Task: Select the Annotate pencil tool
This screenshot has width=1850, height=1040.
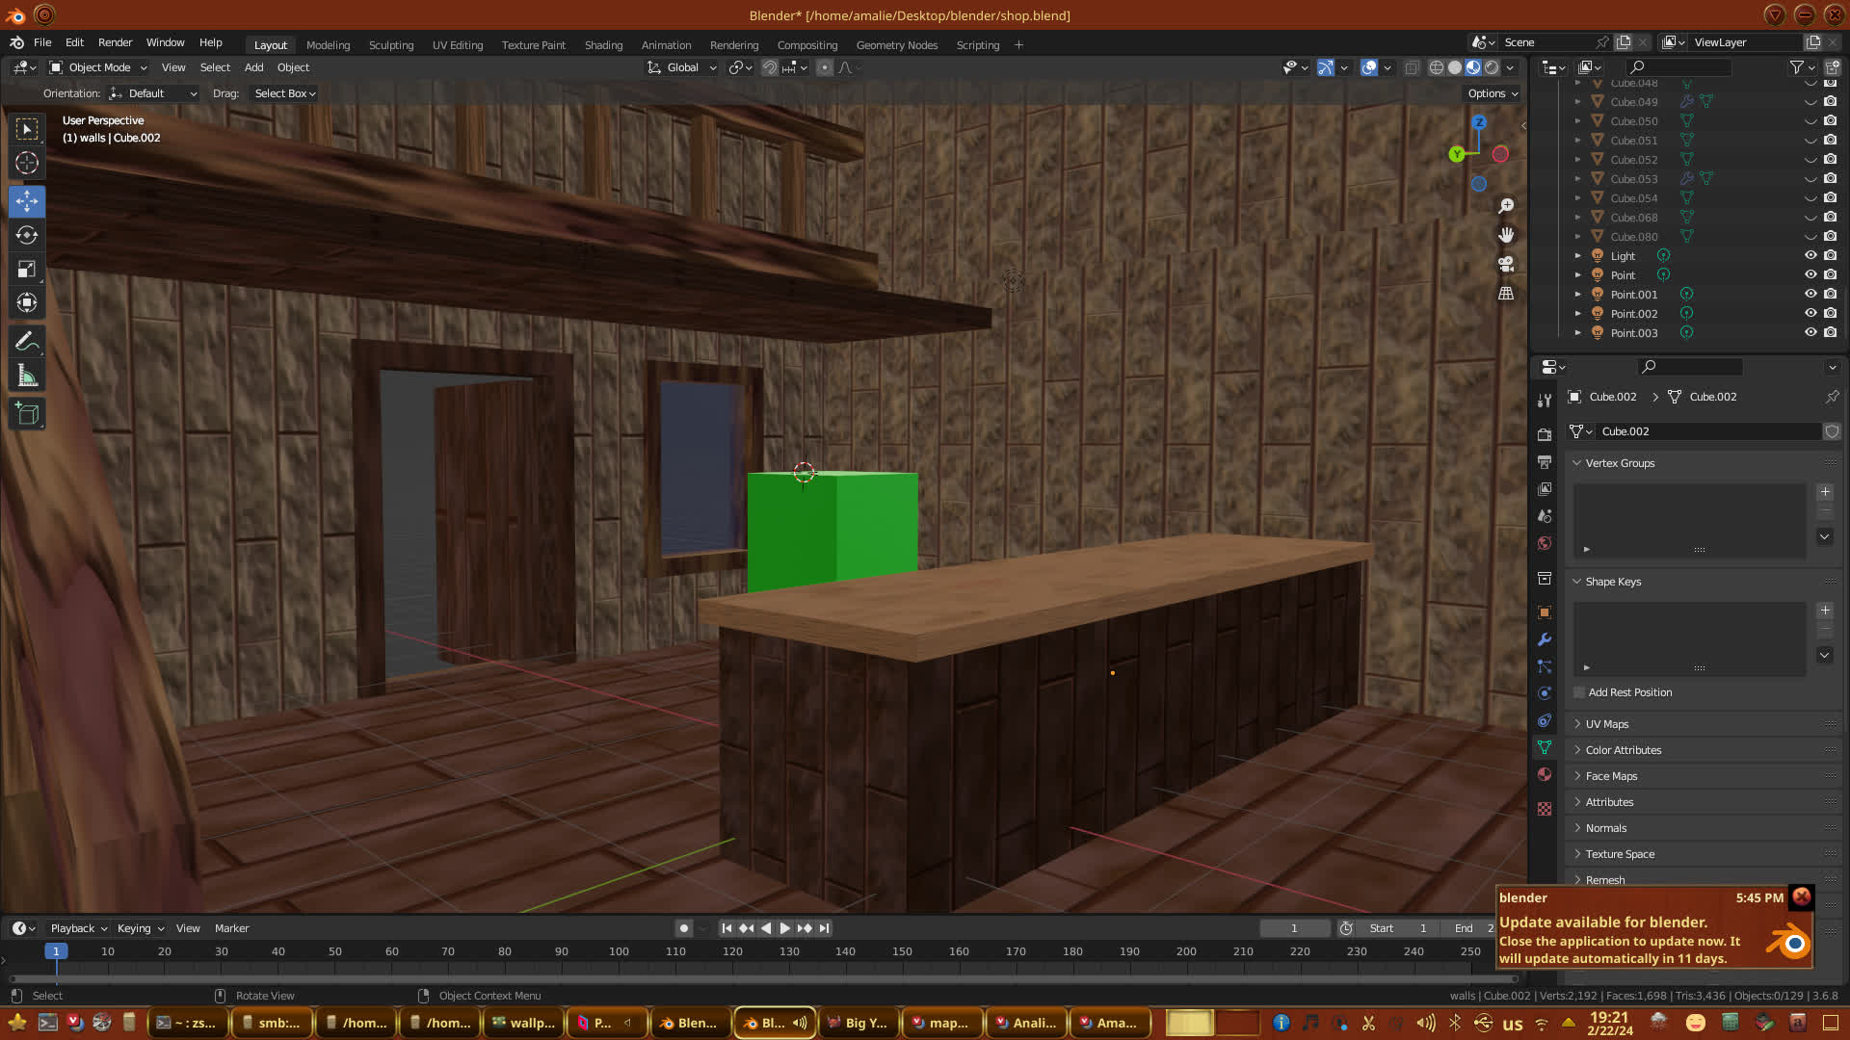Action: coord(27,342)
